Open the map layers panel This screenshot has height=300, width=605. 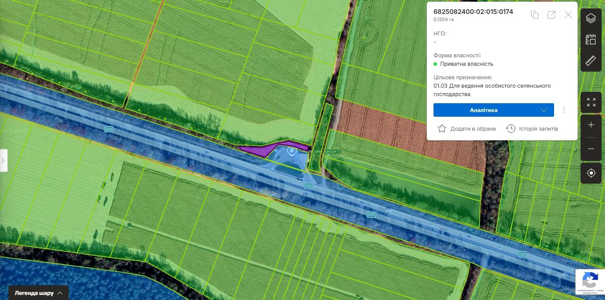[591, 19]
